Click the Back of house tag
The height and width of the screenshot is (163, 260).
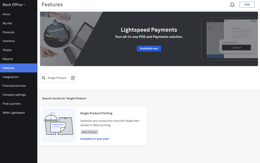pos(89,132)
